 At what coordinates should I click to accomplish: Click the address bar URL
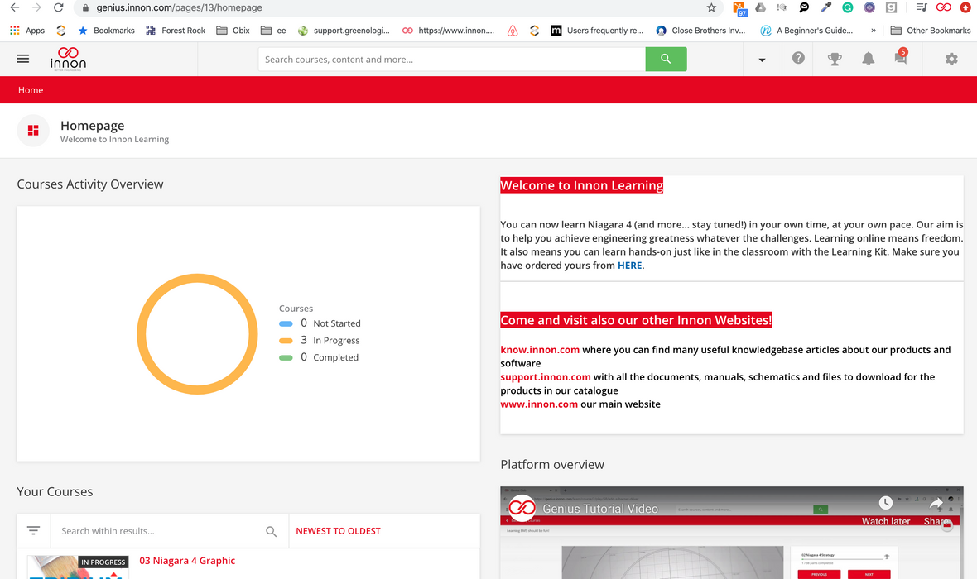[x=179, y=7]
